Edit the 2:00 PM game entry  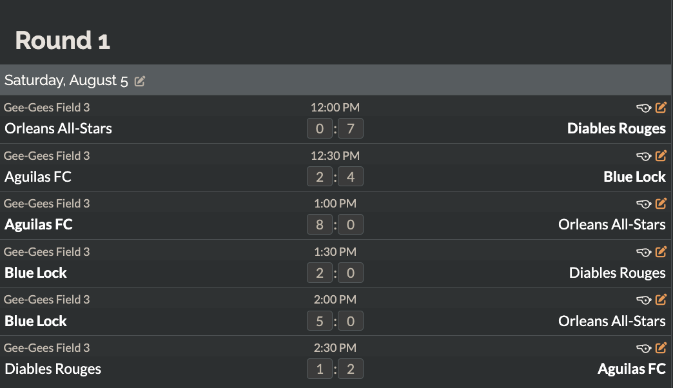pos(661,300)
